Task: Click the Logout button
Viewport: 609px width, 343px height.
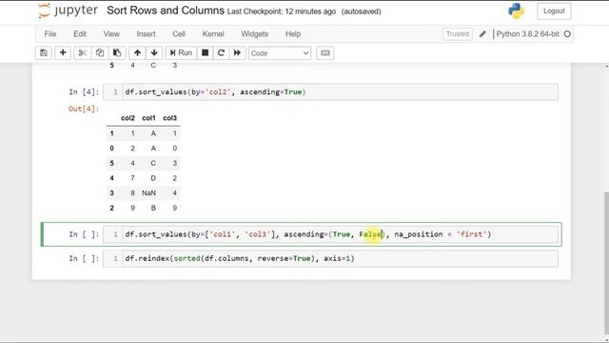Action: [554, 10]
